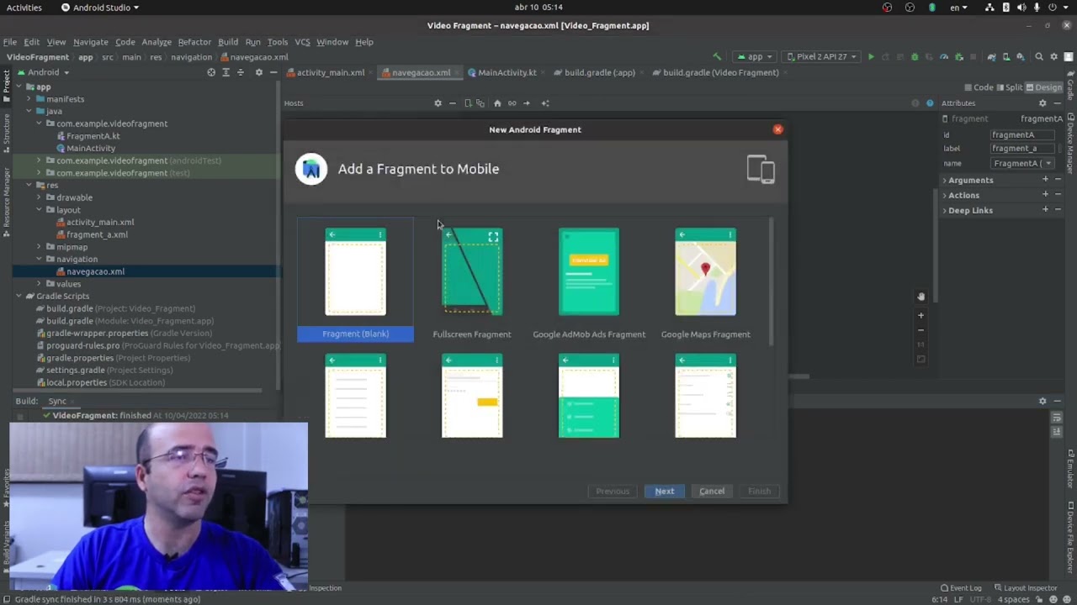Start debugging with the green bug icon
This screenshot has width=1077, height=605.
[x=915, y=57]
